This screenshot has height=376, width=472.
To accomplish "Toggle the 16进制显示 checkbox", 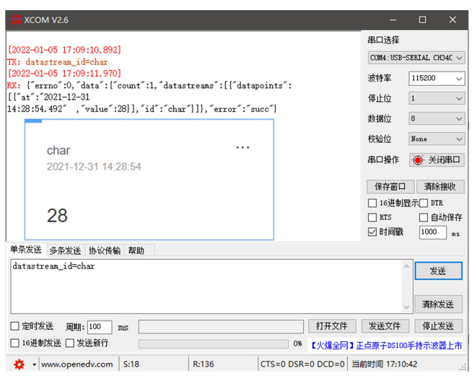I will [x=372, y=203].
